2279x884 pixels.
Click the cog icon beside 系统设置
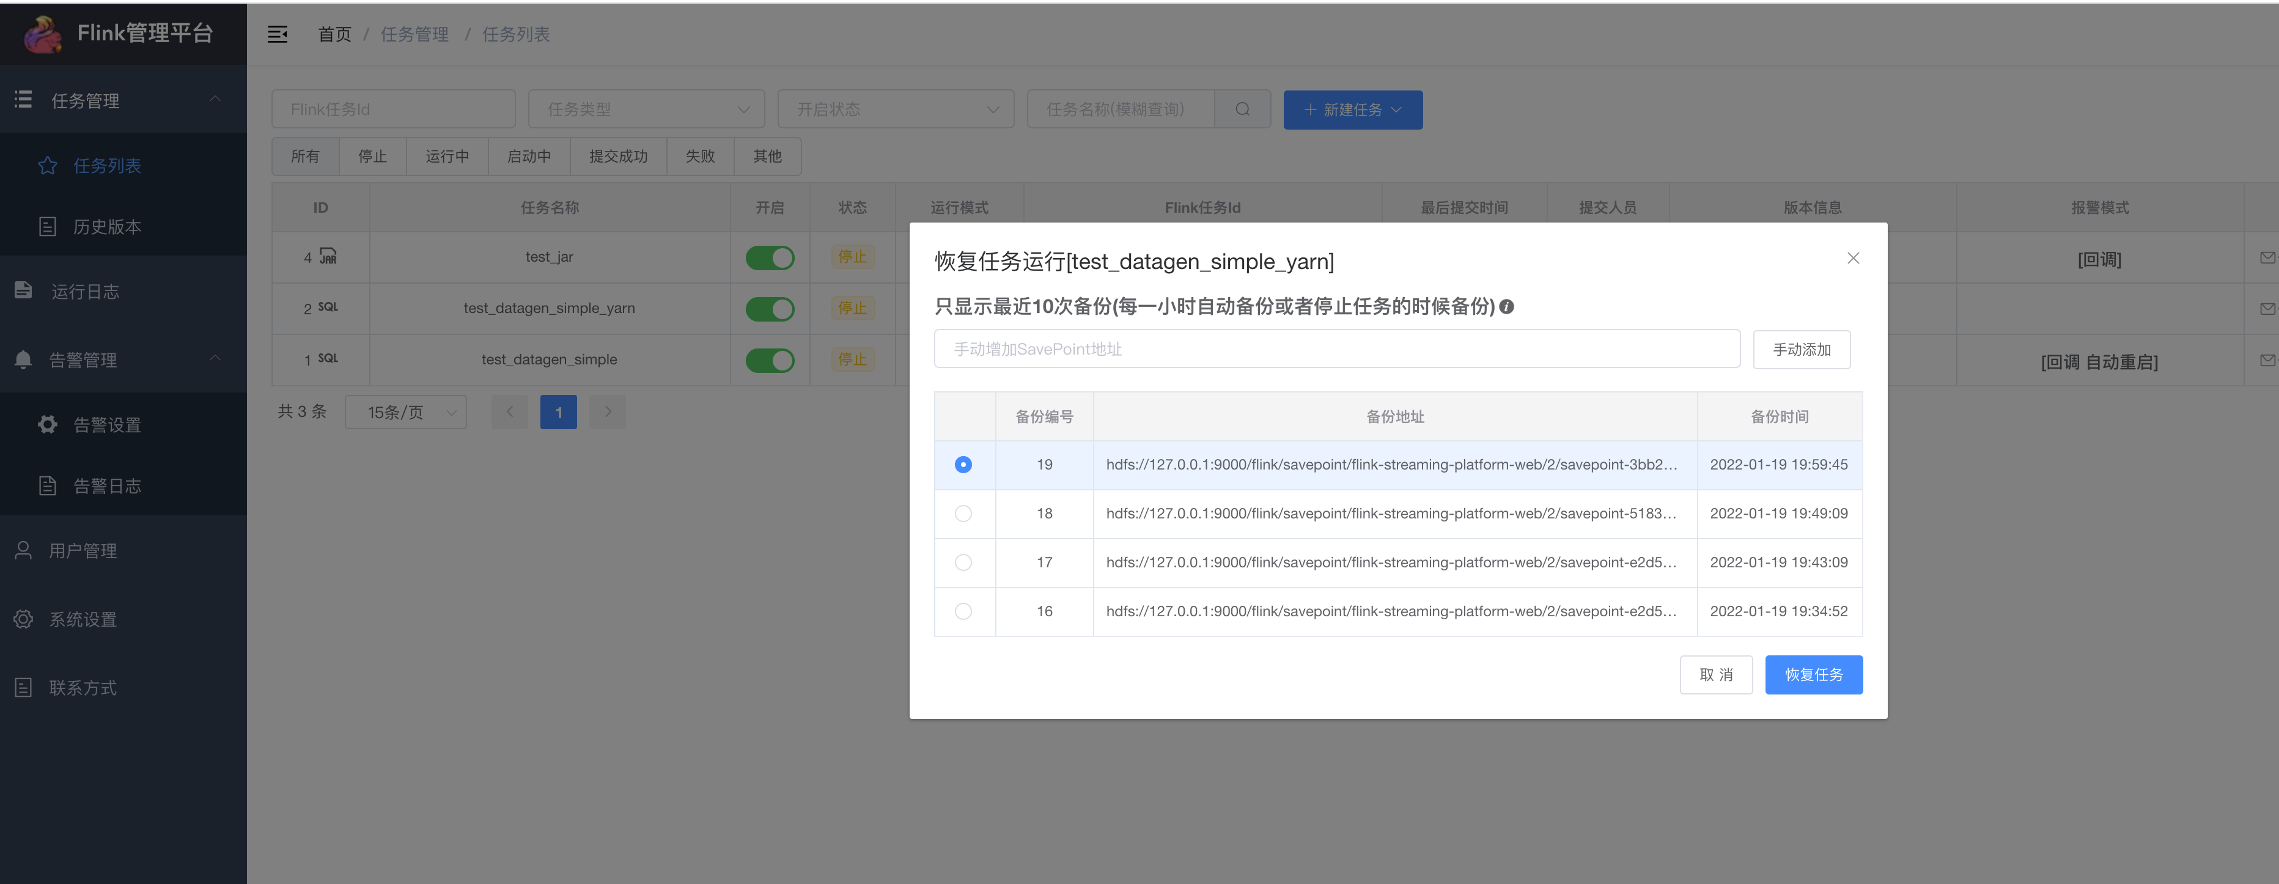coord(24,619)
